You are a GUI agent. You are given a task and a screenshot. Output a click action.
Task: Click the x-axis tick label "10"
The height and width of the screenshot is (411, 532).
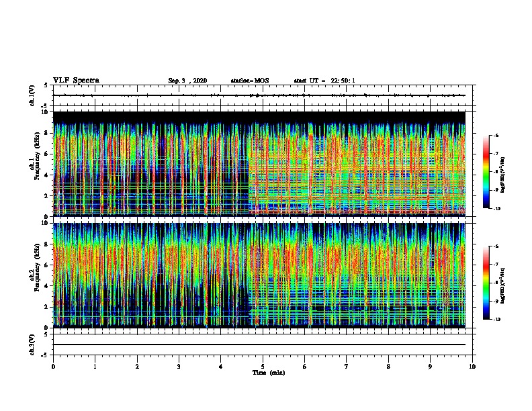coord(472,367)
